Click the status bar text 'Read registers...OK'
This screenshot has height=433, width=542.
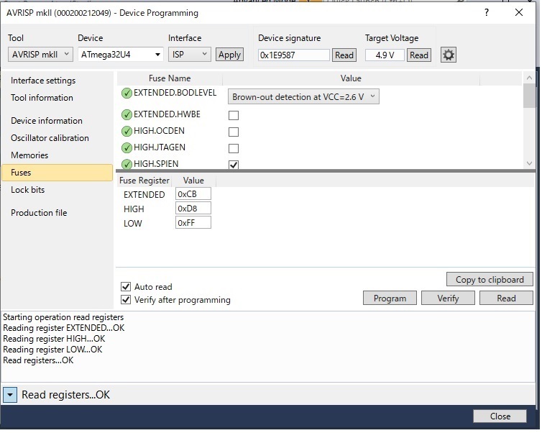click(65, 395)
